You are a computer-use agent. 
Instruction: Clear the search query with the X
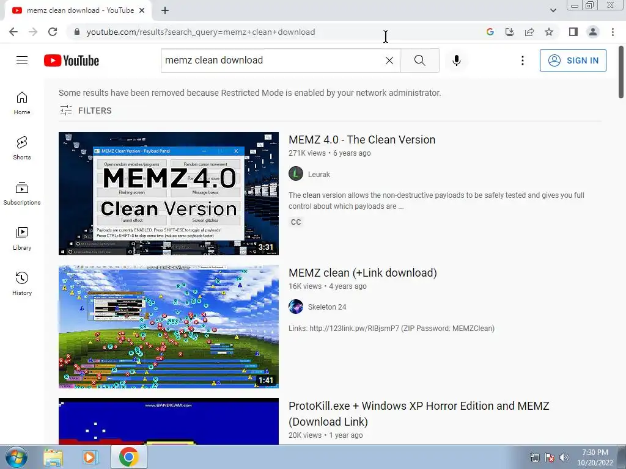[x=389, y=60]
